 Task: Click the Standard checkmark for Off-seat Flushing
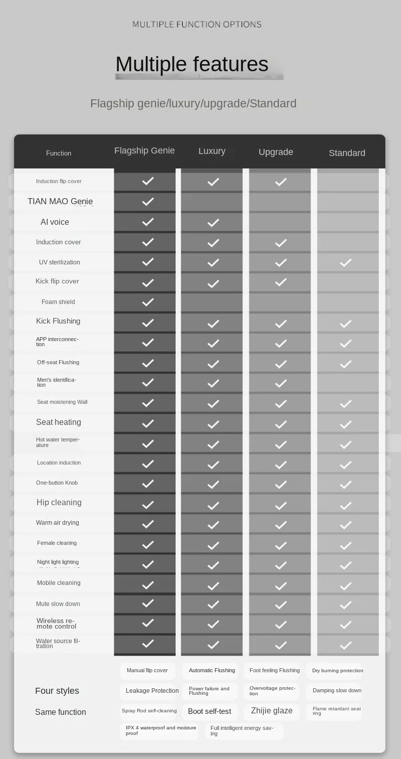pyautogui.click(x=345, y=364)
